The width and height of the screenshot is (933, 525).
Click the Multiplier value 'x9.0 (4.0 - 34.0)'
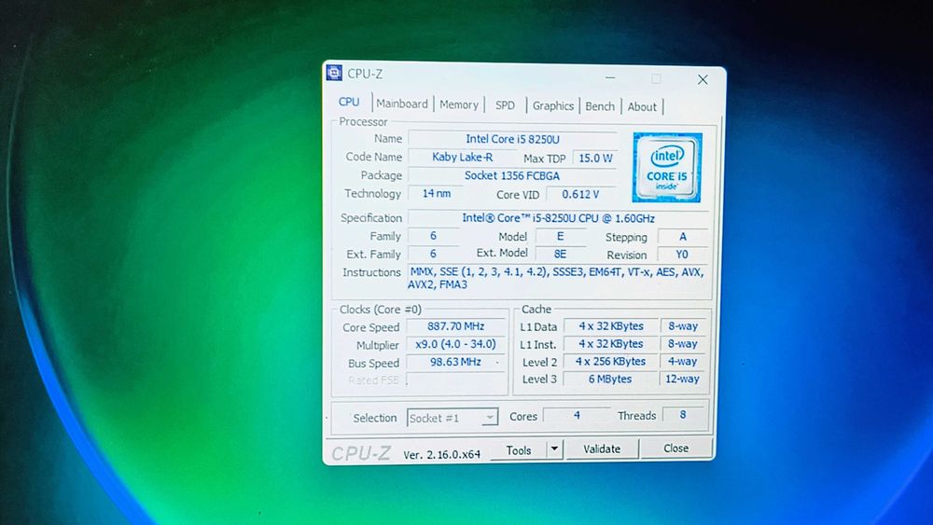click(456, 344)
